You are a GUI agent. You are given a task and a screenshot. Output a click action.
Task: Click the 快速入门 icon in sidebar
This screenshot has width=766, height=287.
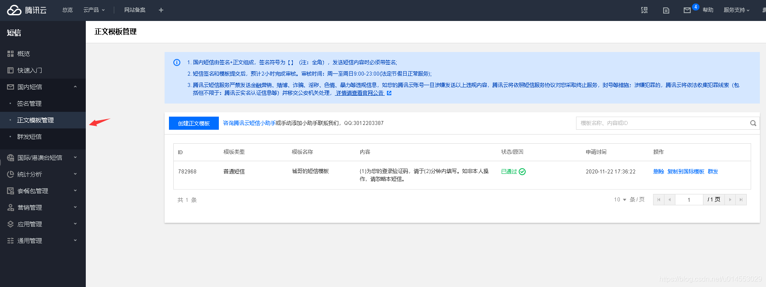tap(11, 70)
